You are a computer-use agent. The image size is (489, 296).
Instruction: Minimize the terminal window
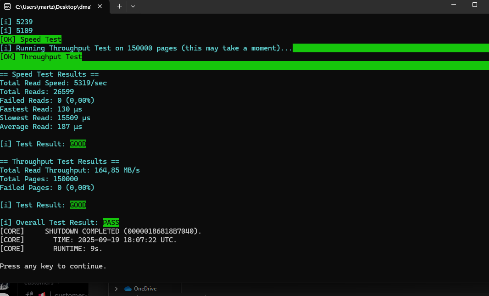[454, 5]
